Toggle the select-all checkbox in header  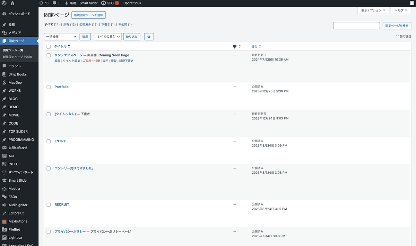(49, 47)
